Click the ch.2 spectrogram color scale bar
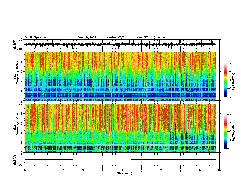Screen dimensions: 247x191 pos(226,131)
